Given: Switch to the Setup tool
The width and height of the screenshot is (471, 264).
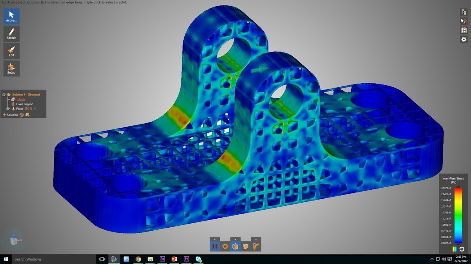Looking at the screenshot, I should tap(11, 68).
